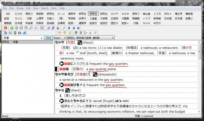Viewport: 204px width, 121px height.
Task: Open the File menu
Action: [x=5, y=8]
